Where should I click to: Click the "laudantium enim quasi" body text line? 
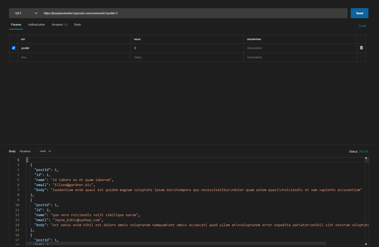click(198, 190)
